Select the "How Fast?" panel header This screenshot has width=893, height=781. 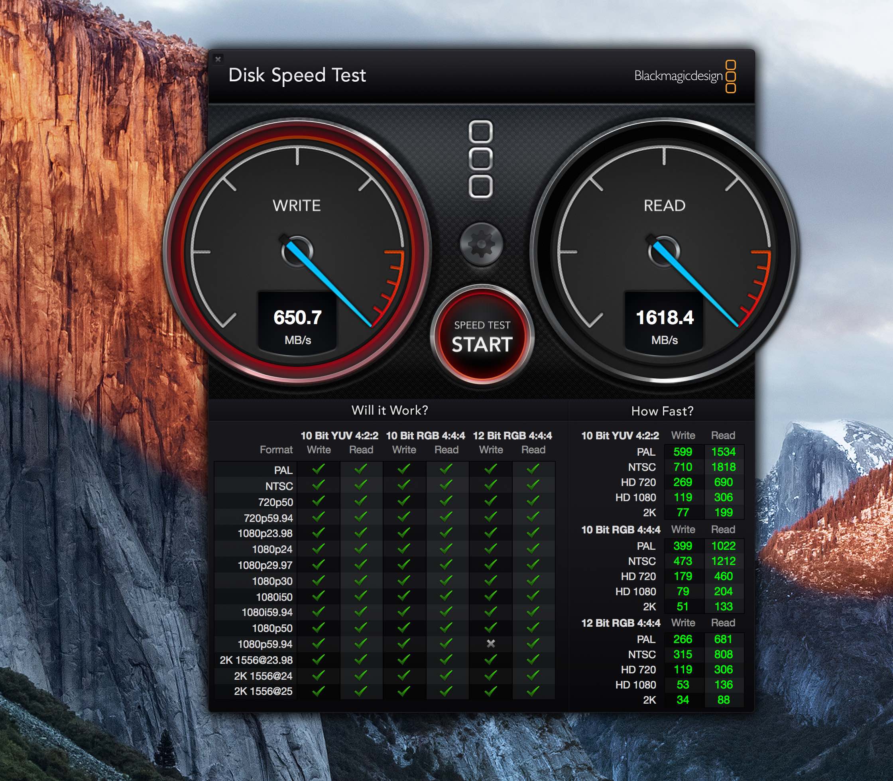tap(662, 411)
